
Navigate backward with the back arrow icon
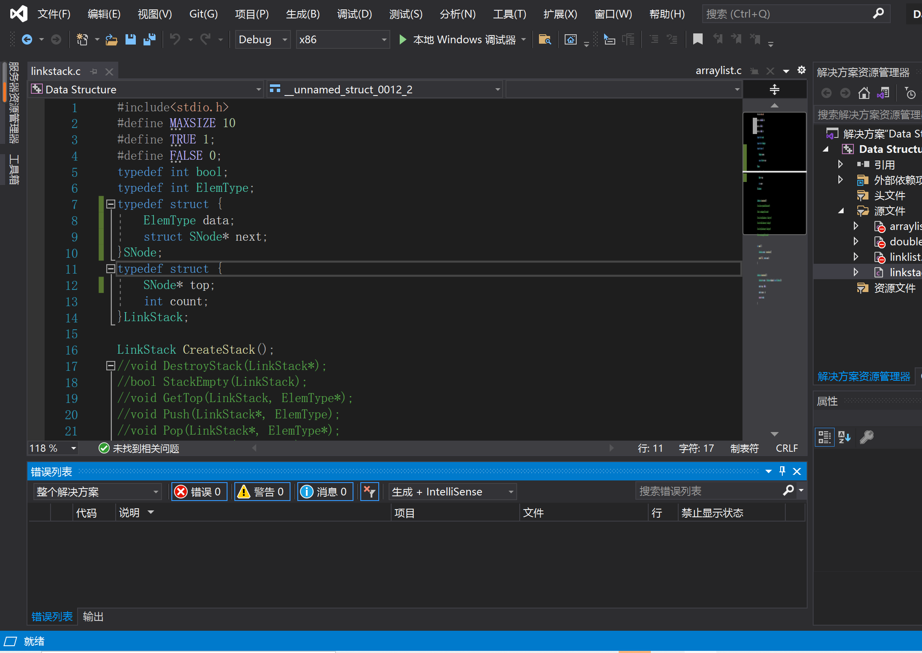(27, 39)
